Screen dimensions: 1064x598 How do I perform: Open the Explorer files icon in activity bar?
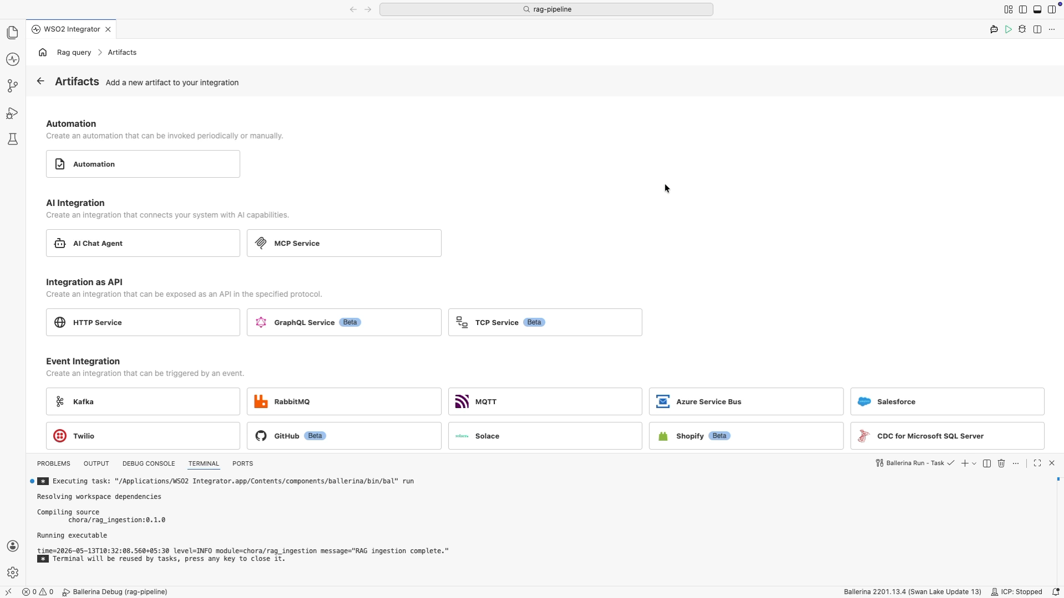[x=13, y=33]
